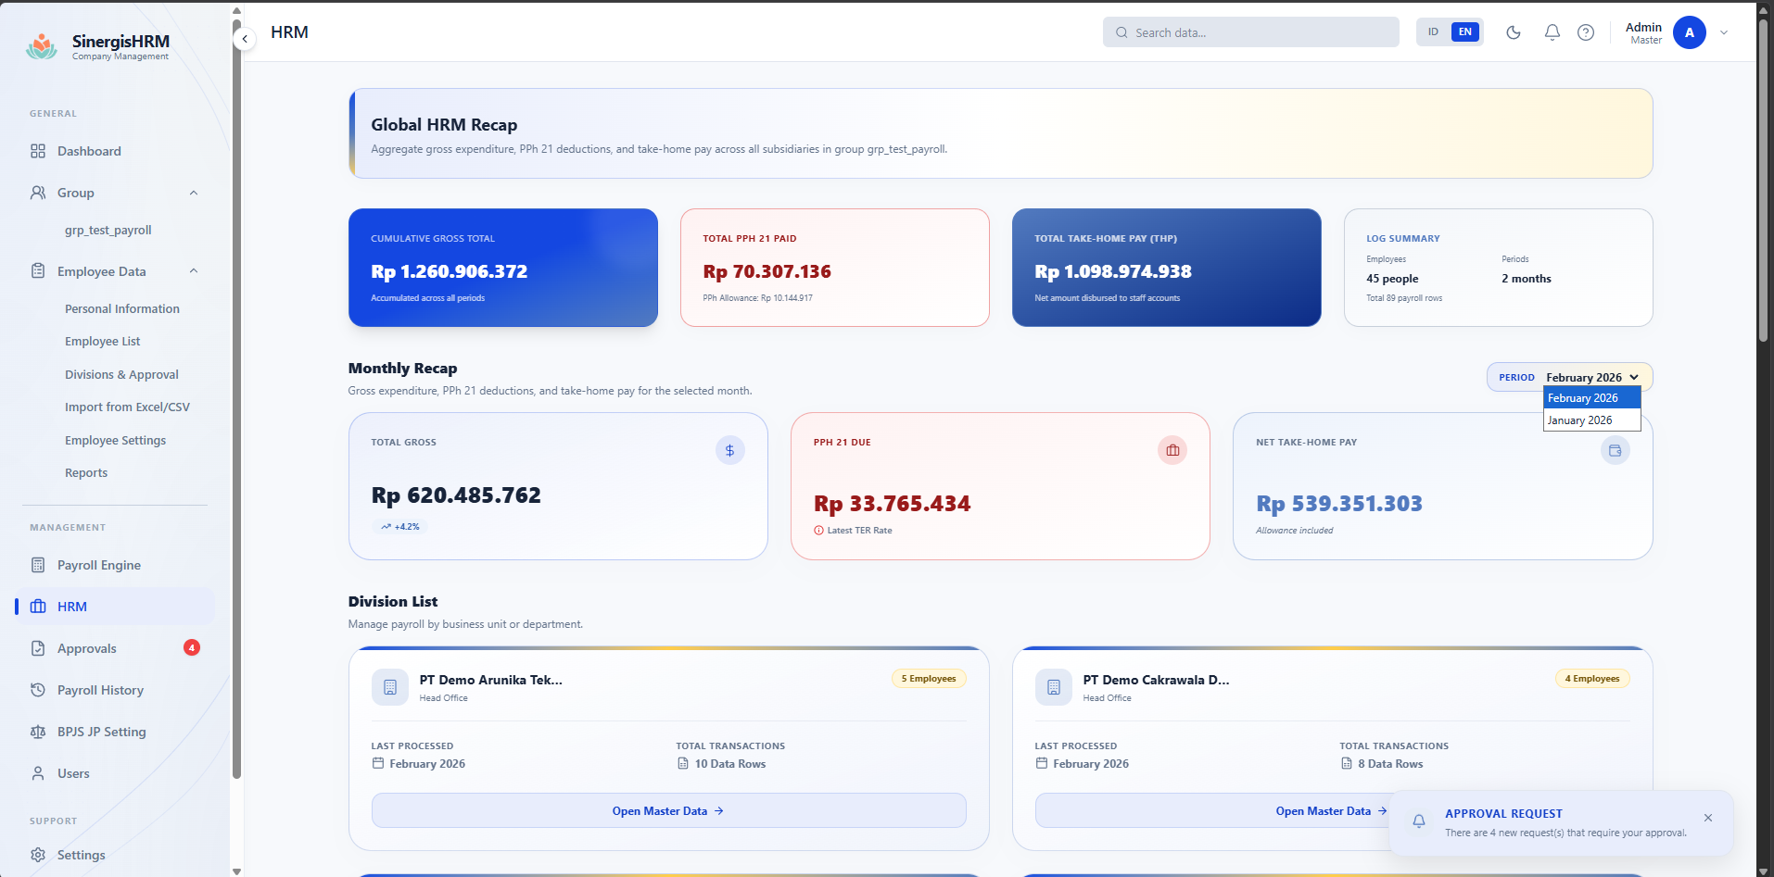Click the BPJS JP Setting scale icon
Viewport: 1774px width, 877px height.
pos(38,732)
